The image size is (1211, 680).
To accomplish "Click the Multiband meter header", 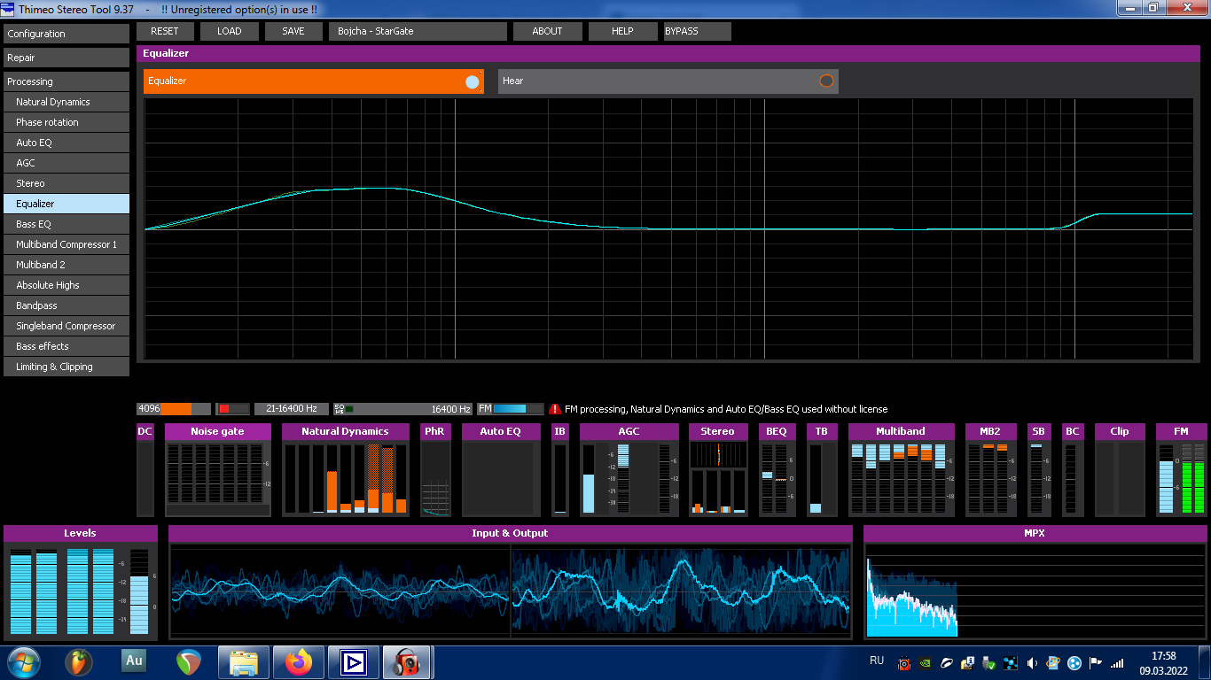I will [900, 431].
